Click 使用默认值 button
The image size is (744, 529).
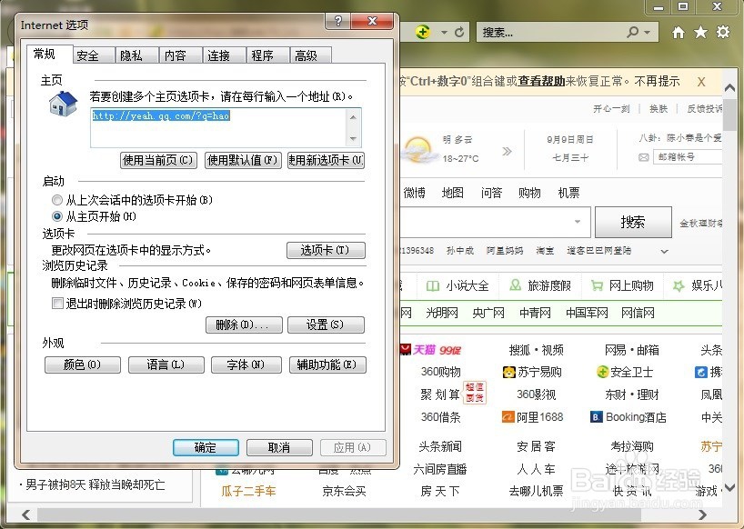click(x=243, y=160)
